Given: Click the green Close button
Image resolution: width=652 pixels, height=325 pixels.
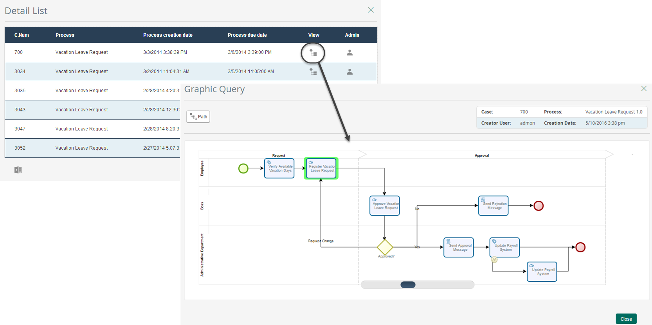Looking at the screenshot, I should click(x=626, y=319).
